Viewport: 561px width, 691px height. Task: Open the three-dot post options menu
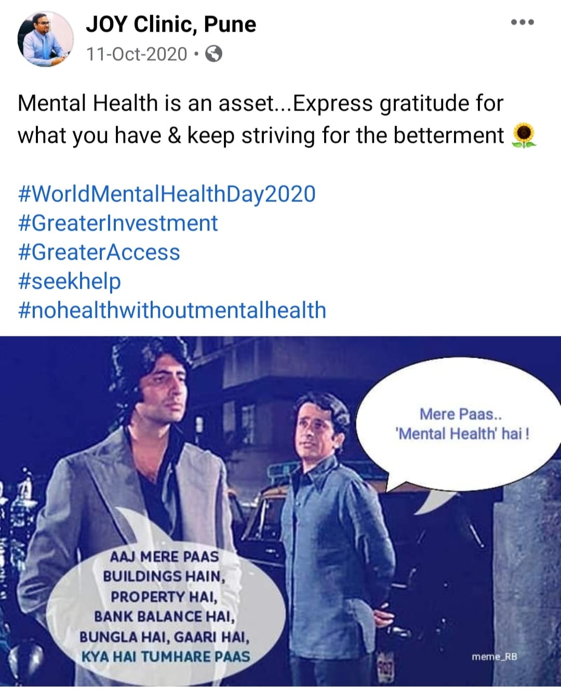[523, 23]
